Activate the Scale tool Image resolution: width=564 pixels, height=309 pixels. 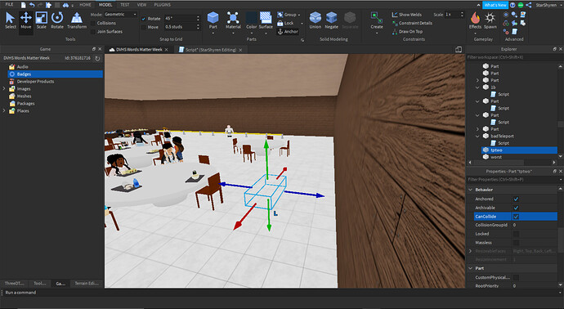point(42,20)
